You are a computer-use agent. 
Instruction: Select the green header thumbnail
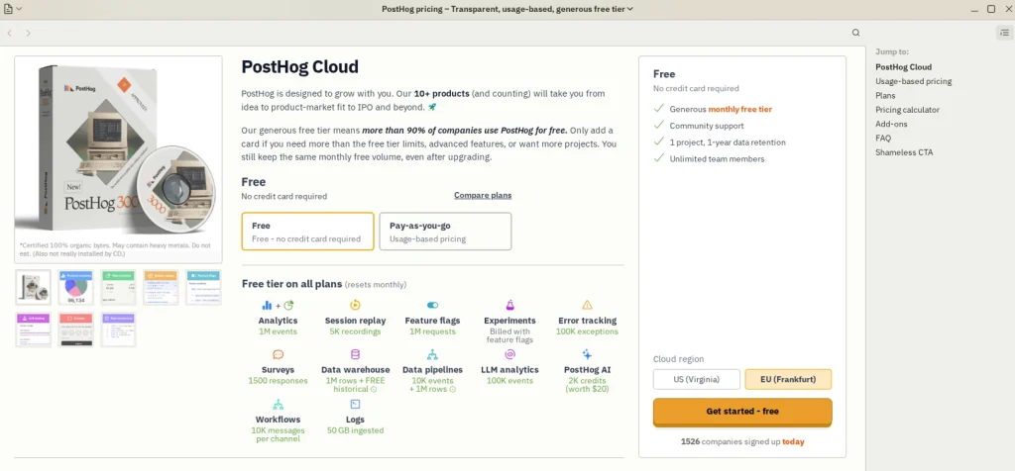coord(119,288)
